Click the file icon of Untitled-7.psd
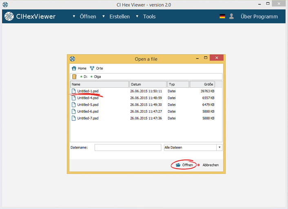288x209 pixels. tap(74, 118)
